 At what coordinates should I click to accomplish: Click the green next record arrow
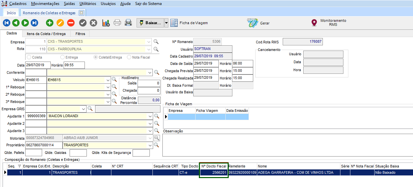click(25, 23)
